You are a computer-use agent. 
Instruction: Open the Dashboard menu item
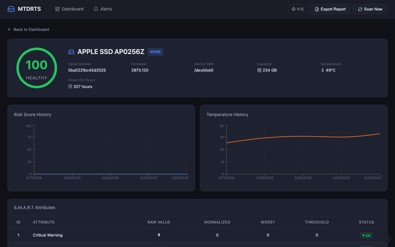[69, 9]
